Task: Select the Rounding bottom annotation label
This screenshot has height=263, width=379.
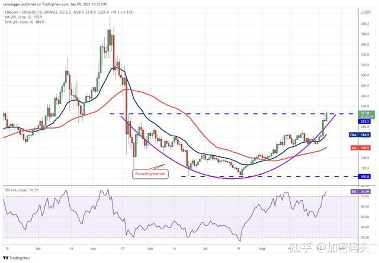Action: 150,174
